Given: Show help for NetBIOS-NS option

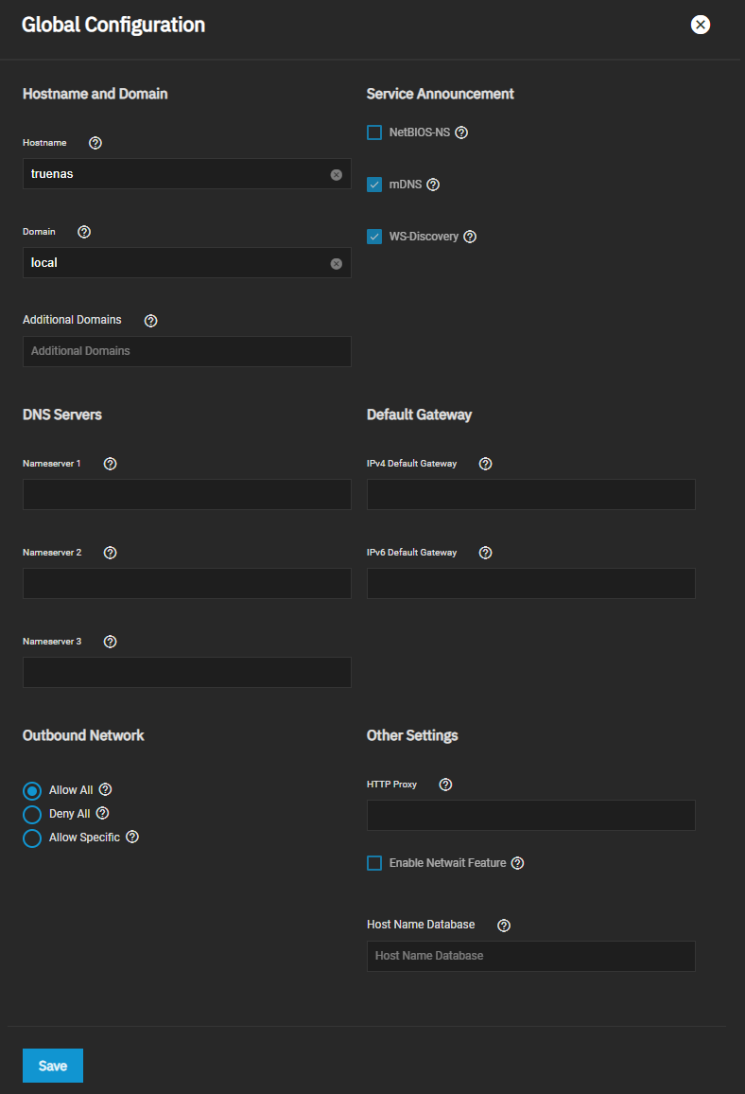Looking at the screenshot, I should [x=461, y=132].
